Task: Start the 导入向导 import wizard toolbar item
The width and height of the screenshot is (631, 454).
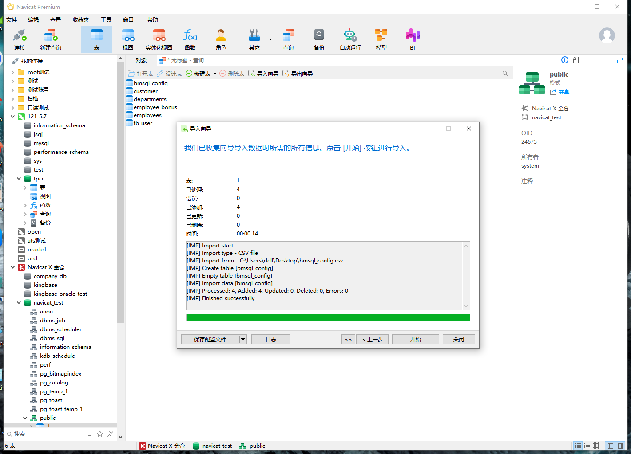Action: tap(263, 74)
